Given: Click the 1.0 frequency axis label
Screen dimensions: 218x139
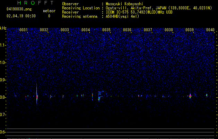Looking at the screenshot, I should 3,63.
